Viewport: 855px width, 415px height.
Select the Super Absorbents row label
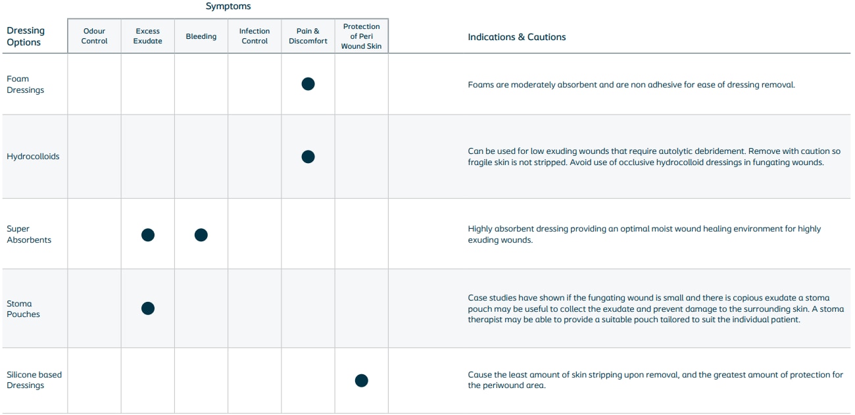tap(29, 235)
